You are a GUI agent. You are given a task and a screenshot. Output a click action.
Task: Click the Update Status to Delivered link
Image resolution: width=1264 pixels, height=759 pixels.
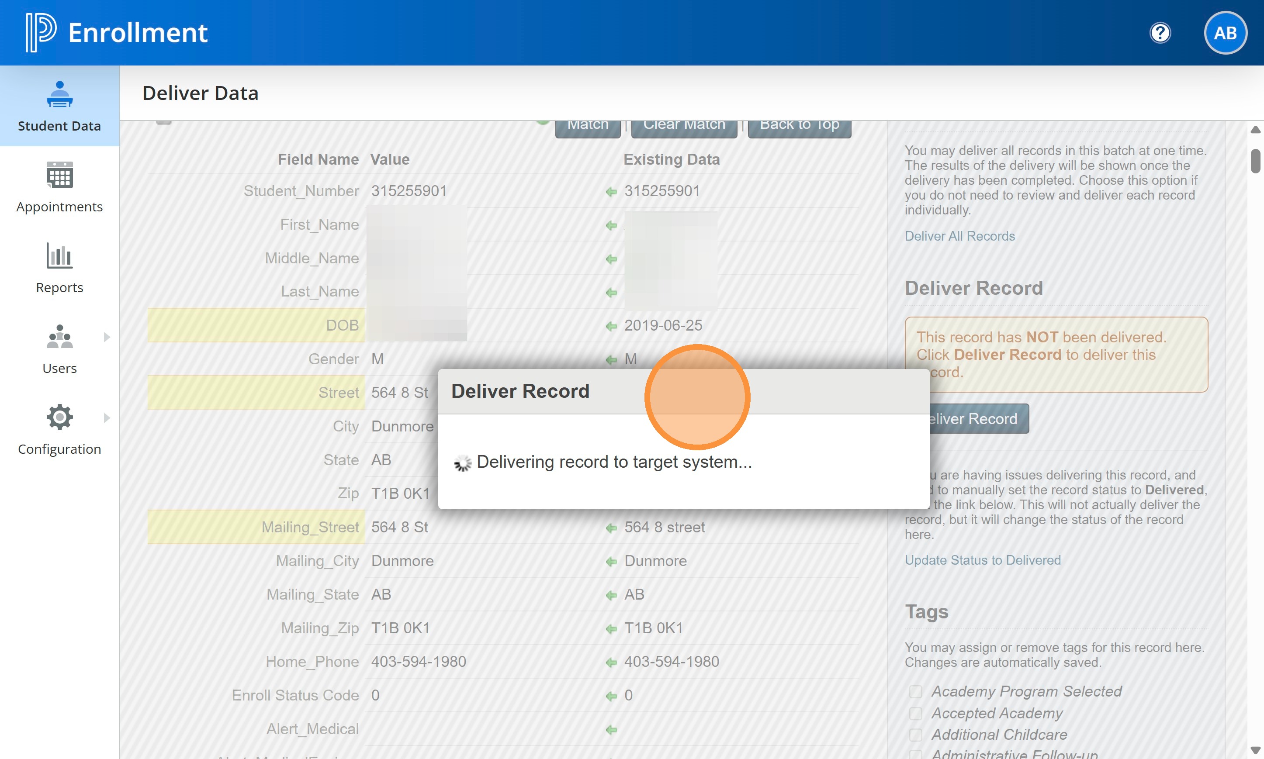click(982, 560)
